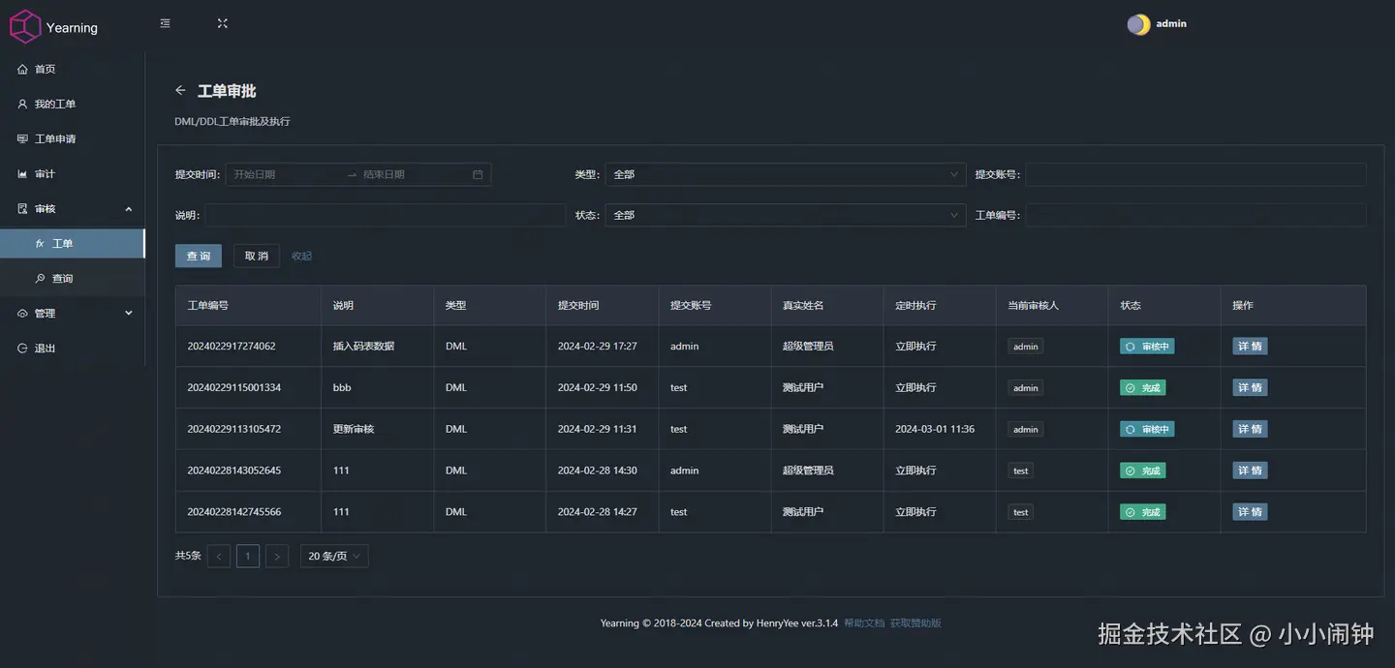This screenshot has height=668, width=1395.
Task: Open the 20 条/页 page size dropdown
Action: click(x=334, y=556)
